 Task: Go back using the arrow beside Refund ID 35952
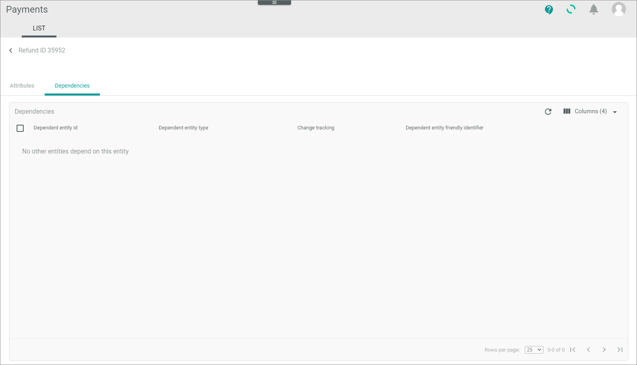[x=10, y=50]
